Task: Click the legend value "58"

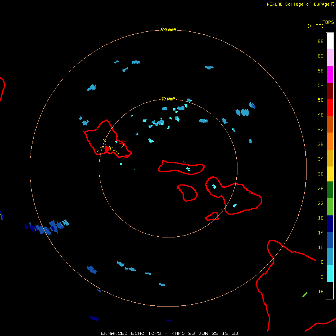Action: point(321,71)
